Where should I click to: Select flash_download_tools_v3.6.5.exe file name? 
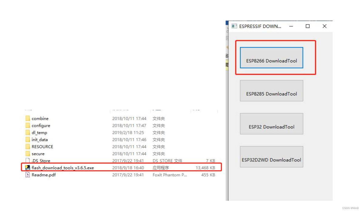(x=63, y=168)
